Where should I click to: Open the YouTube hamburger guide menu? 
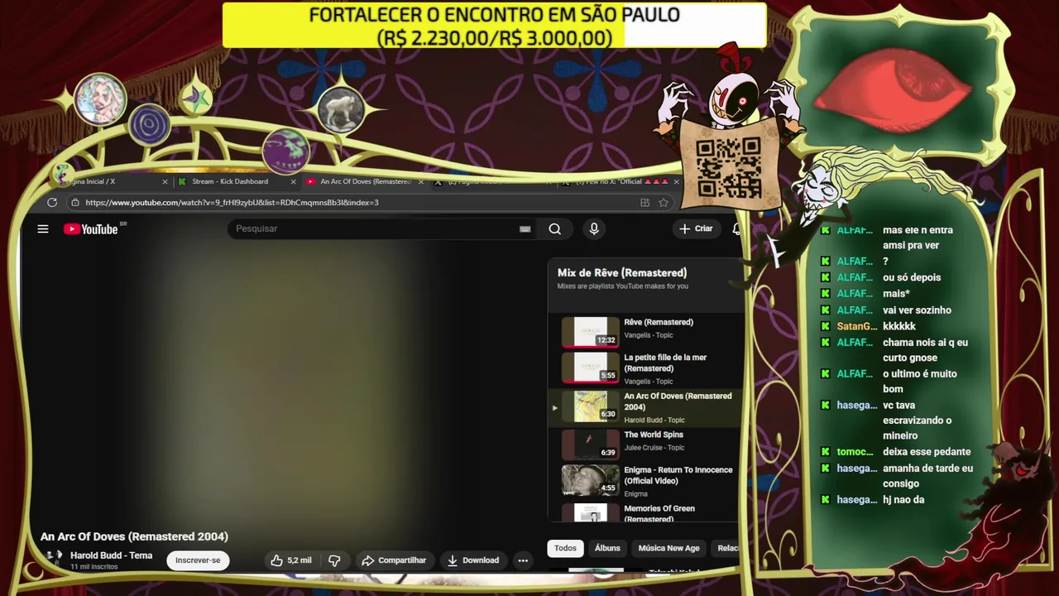[x=43, y=229]
